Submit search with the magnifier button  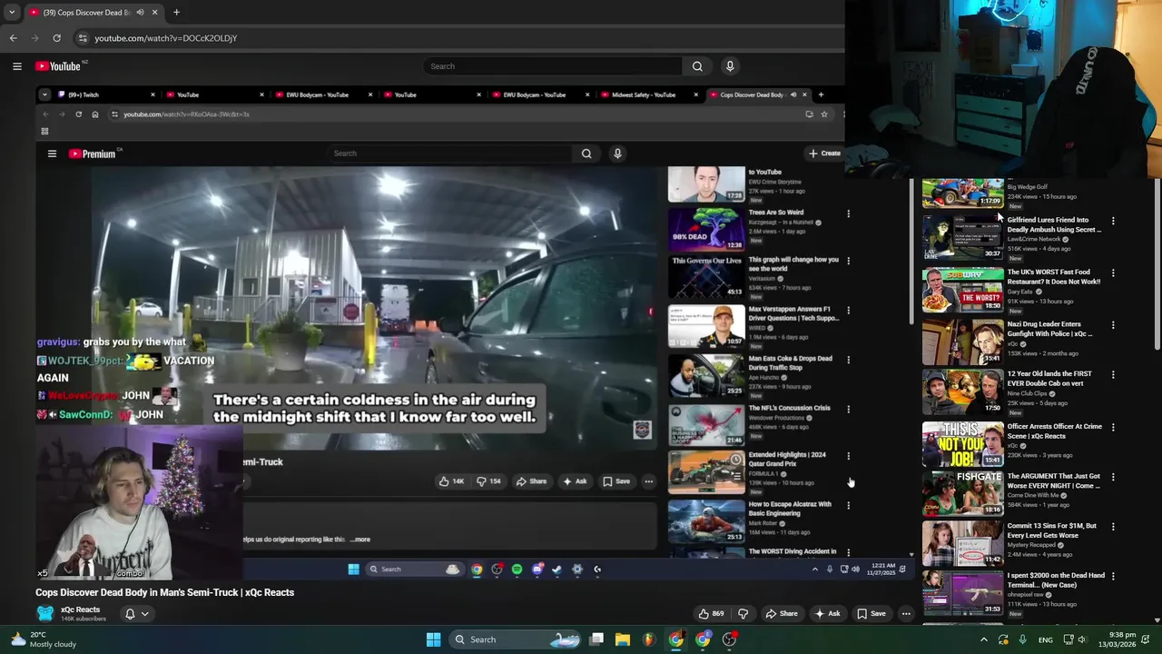coord(697,66)
